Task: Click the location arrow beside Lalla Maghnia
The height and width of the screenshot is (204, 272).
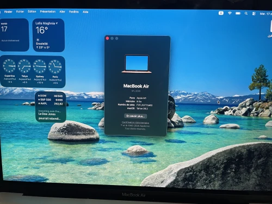Action: [57, 23]
